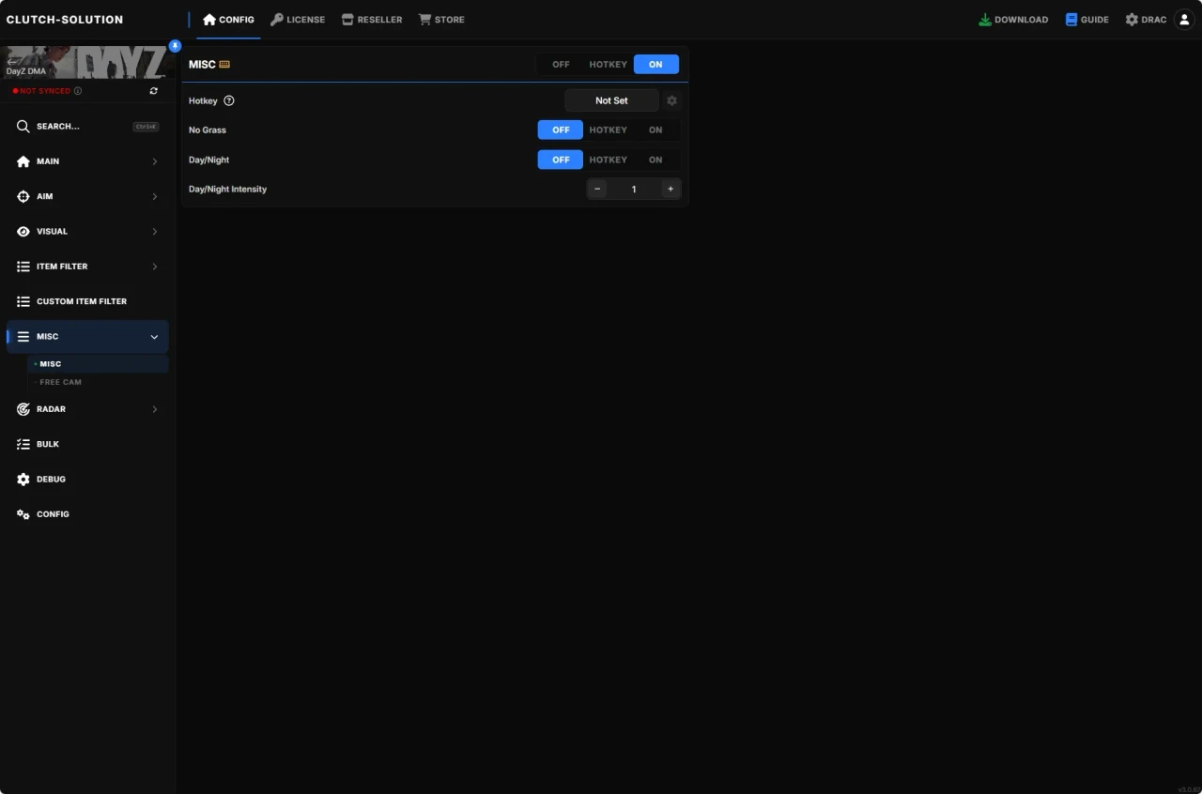
Task: Click the Day/Night Intensity value field
Action: click(634, 190)
